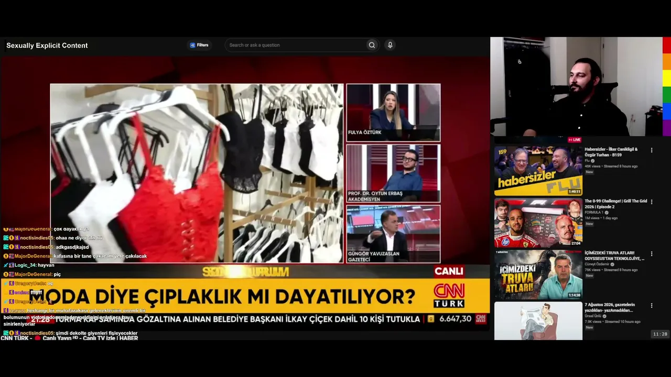Click chat message 'şimdi dekolte giyenleri fişleyecekler'
The height and width of the screenshot is (377, 671).
point(96,333)
